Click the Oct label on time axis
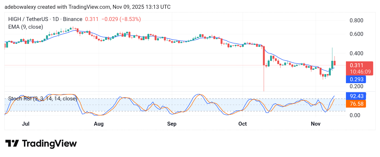This screenshot has height=157, width=380. coord(243,124)
